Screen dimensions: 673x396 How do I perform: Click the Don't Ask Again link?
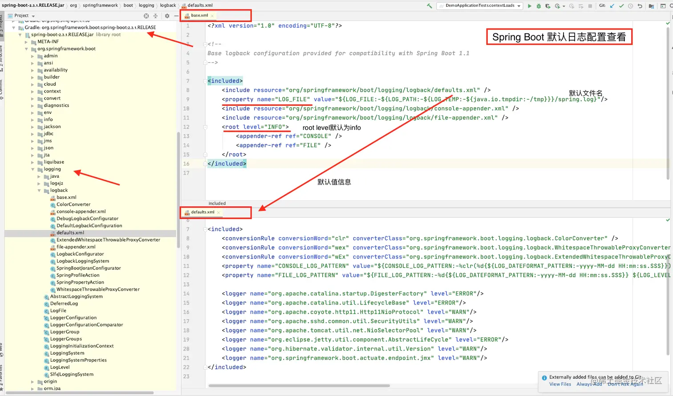click(625, 384)
